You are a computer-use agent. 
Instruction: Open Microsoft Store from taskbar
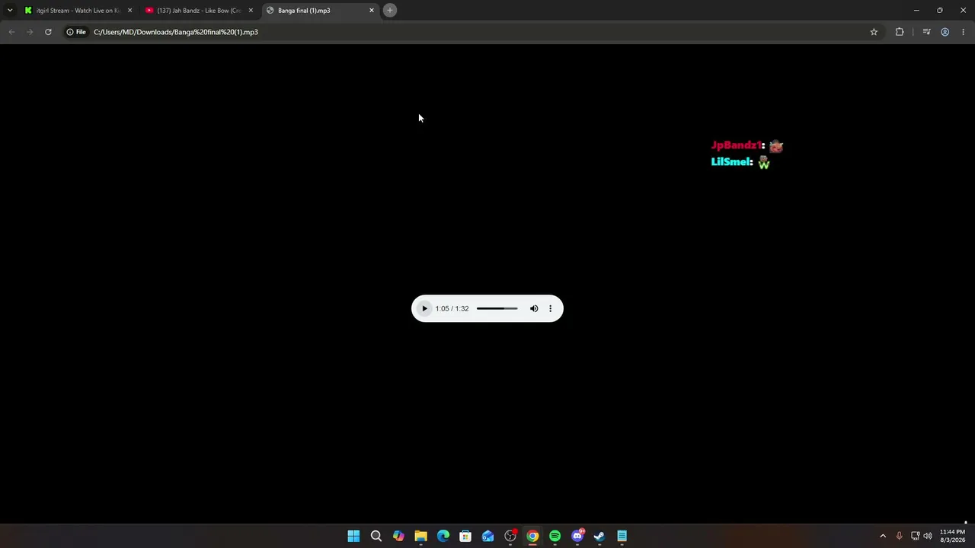click(465, 536)
